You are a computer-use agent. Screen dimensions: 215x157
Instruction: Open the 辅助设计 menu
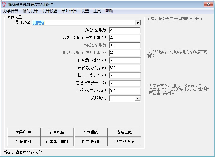(x=30, y=11)
